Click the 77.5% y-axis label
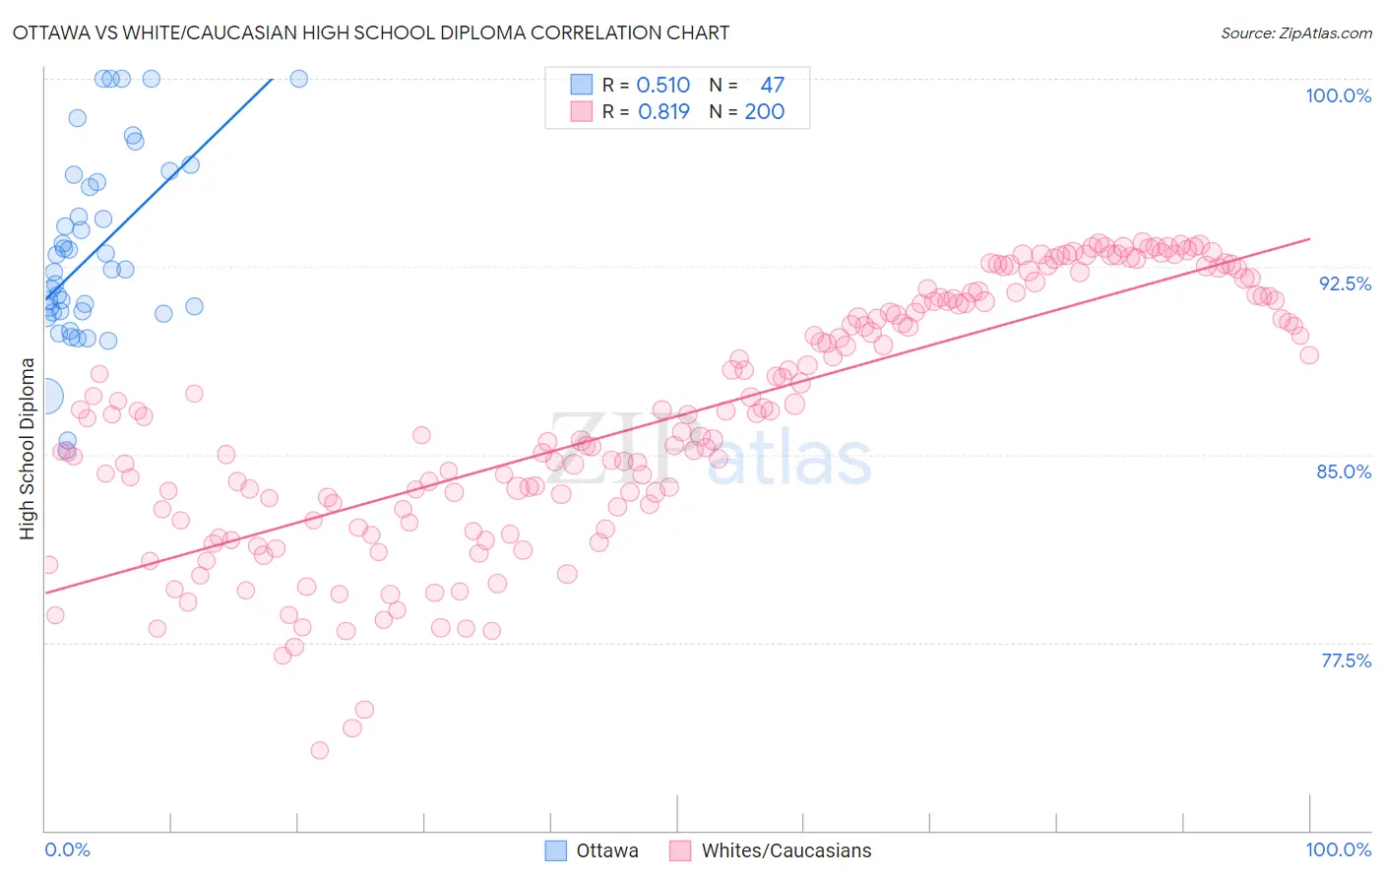Viewport: 1384px width, 878px height. (1347, 660)
